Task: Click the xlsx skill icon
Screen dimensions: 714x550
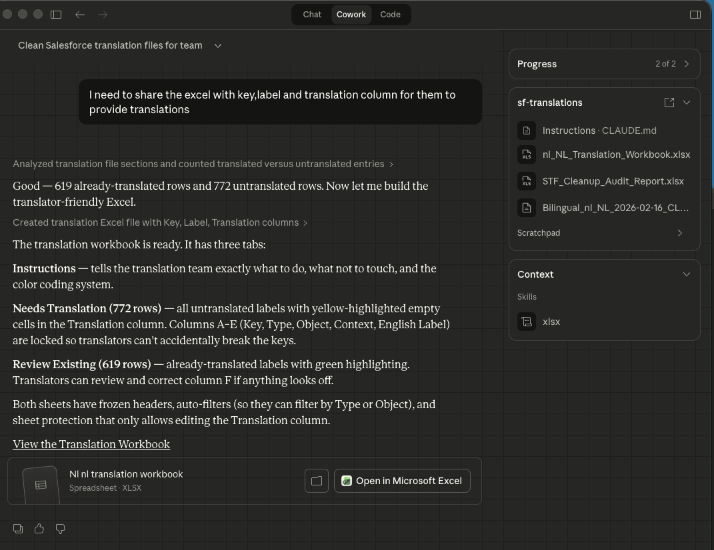Action: point(527,322)
